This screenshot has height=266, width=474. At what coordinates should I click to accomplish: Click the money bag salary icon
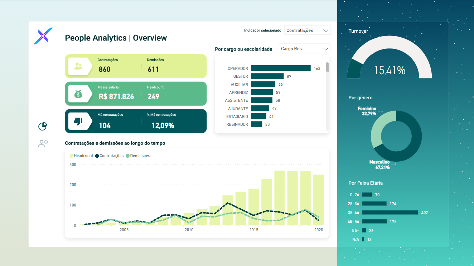(x=78, y=94)
